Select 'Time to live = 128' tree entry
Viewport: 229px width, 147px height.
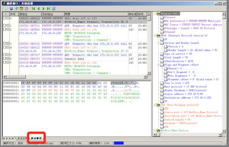[x=177, y=83]
